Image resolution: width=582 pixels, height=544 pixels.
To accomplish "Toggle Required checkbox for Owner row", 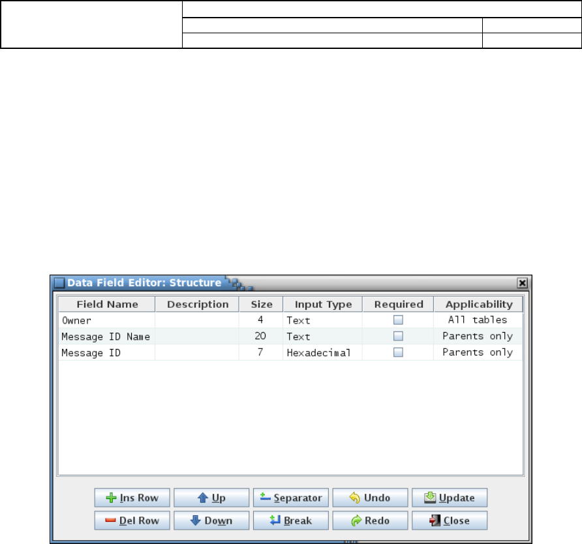I will [x=398, y=320].
